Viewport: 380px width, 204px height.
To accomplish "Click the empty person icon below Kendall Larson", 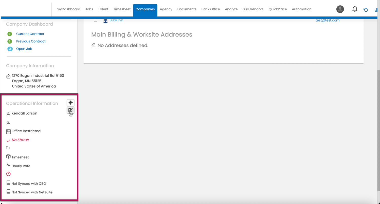I will [x=8, y=123].
